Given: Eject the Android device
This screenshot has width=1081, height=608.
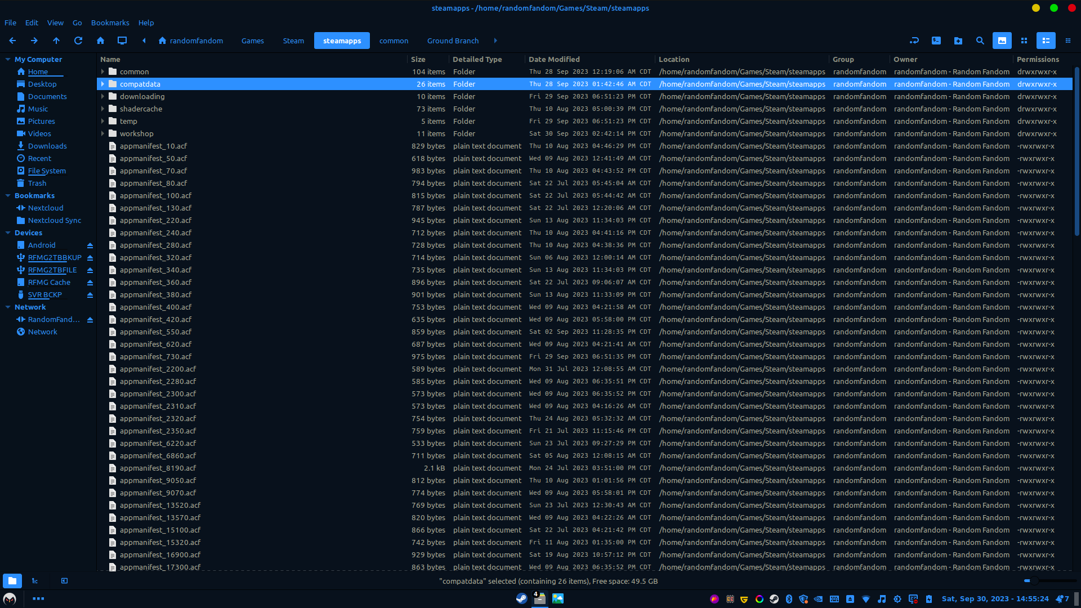Looking at the screenshot, I should point(90,245).
